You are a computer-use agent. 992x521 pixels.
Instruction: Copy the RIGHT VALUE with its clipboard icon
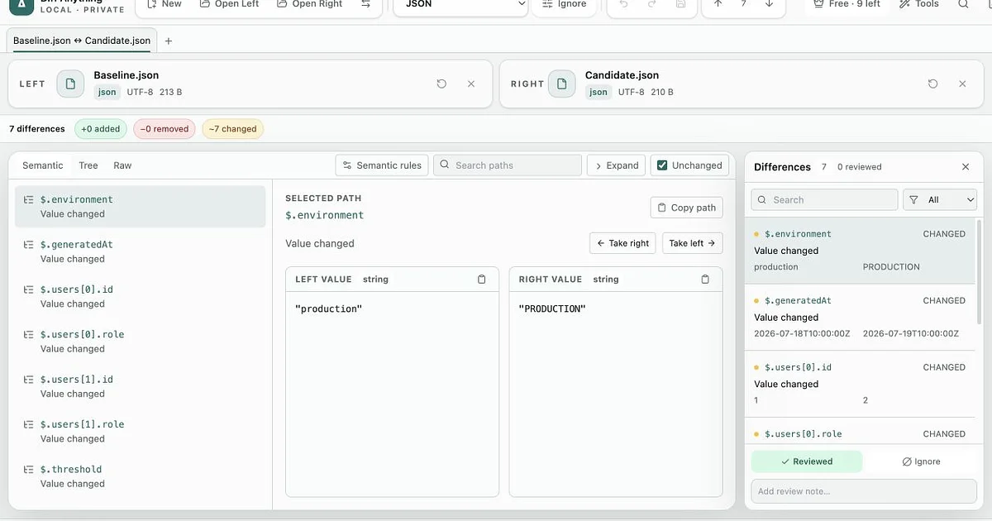click(705, 280)
